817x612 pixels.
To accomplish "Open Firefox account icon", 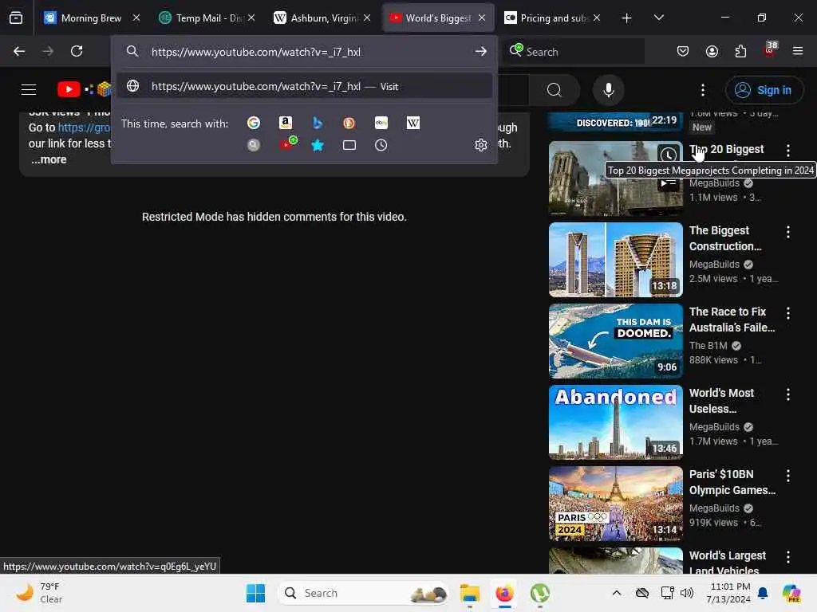I will point(712,51).
